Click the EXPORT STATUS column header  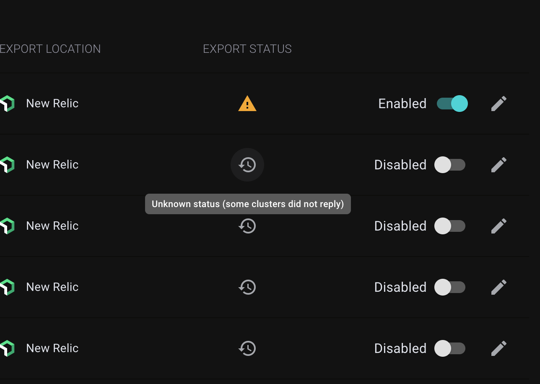(x=247, y=49)
